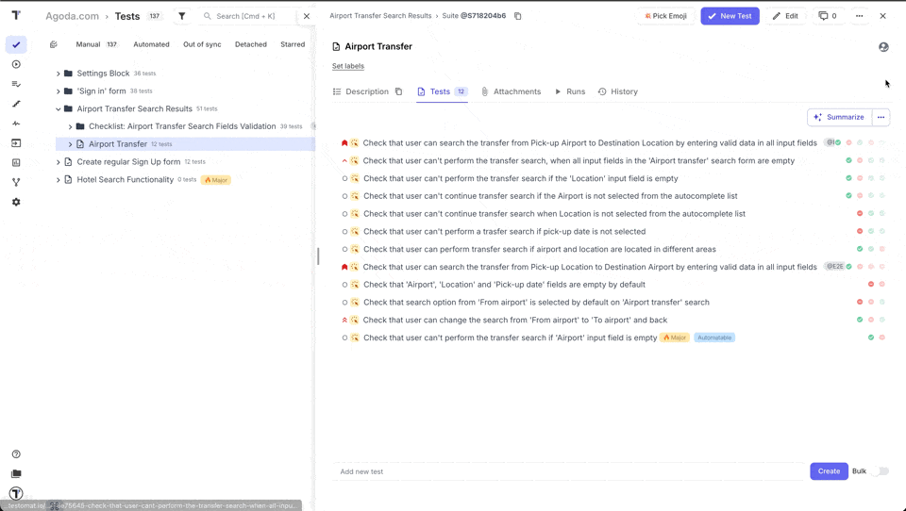Click the Testomat T logo at top left
This screenshot has height=511, width=906.
(16, 16)
